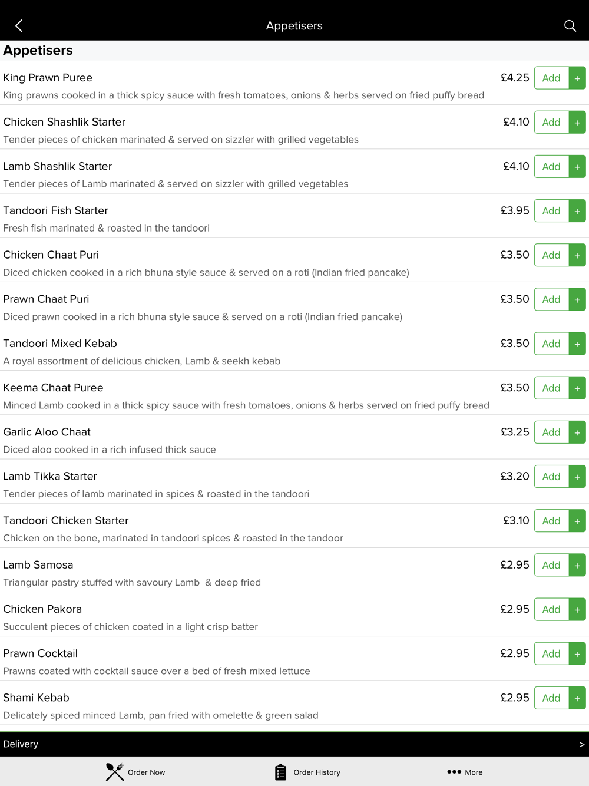Add Chicken Shashlik Starter to order
The width and height of the screenshot is (589, 786).
click(x=551, y=122)
